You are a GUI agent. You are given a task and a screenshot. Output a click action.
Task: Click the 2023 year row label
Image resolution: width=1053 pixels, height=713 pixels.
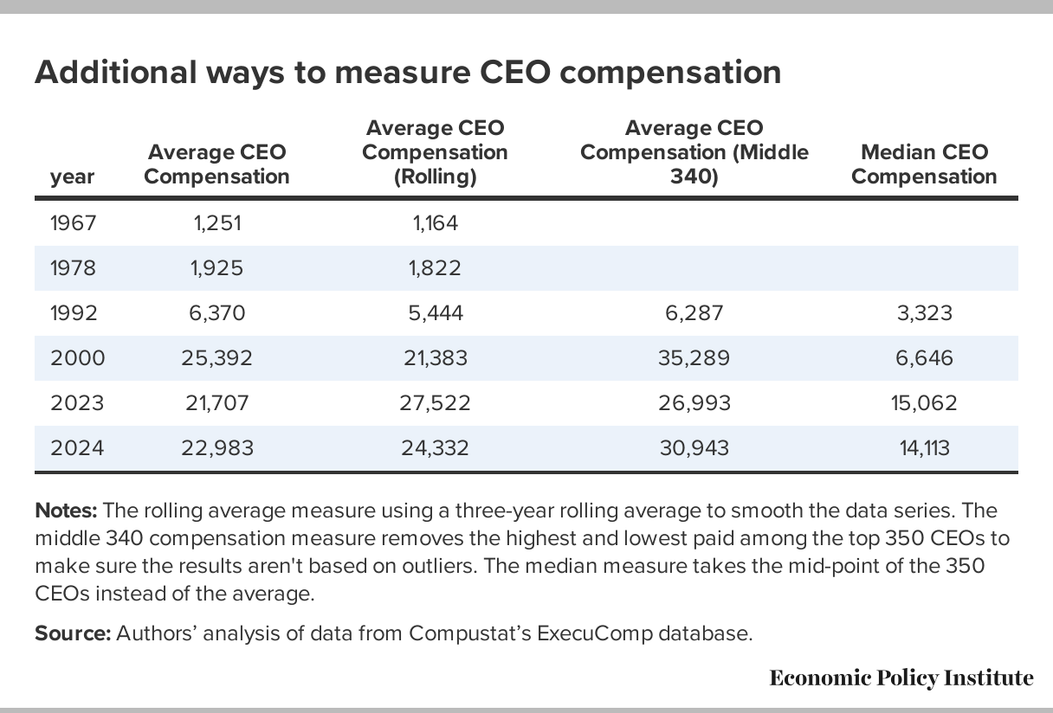coord(77,403)
